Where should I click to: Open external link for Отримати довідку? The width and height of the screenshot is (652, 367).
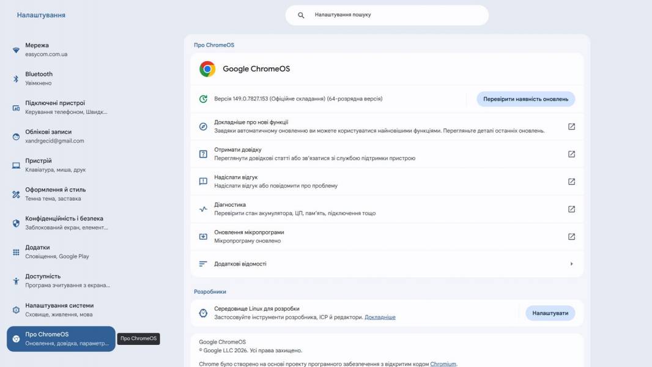click(x=571, y=154)
